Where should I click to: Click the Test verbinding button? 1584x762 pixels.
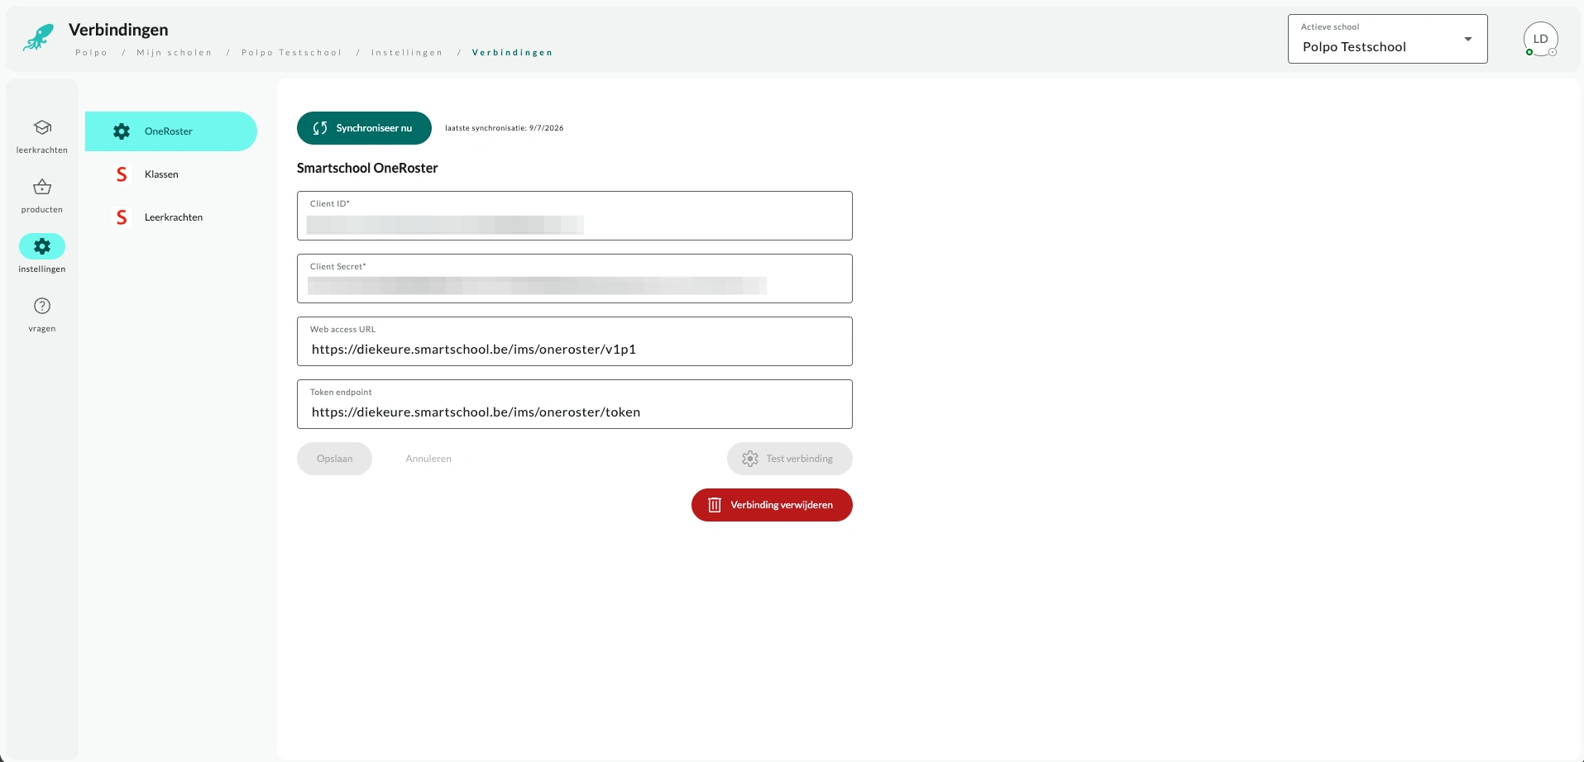[790, 459]
